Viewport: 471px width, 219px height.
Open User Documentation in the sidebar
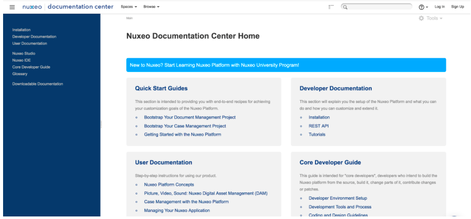[x=30, y=43]
